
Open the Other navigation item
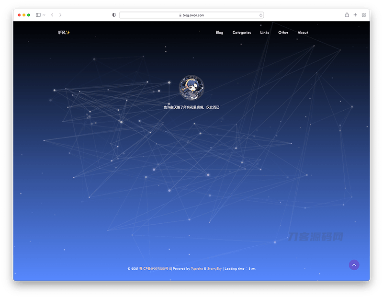pyautogui.click(x=283, y=33)
